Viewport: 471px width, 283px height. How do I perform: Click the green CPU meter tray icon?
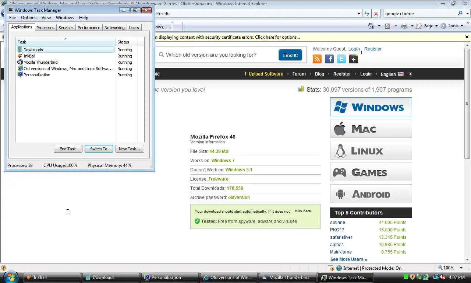[x=406, y=277]
